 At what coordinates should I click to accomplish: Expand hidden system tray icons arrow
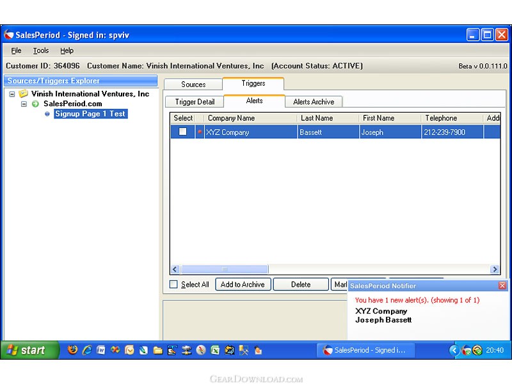[454, 350]
